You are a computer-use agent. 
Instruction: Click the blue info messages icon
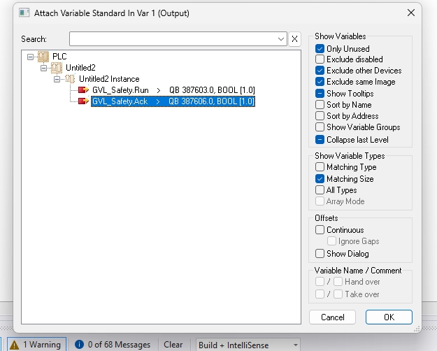[79, 345]
